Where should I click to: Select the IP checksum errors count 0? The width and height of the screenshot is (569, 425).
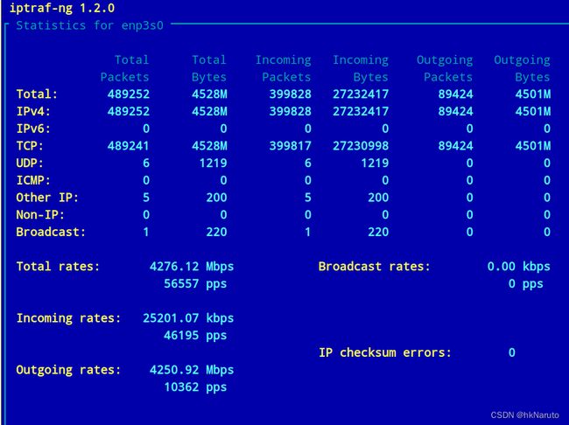click(x=512, y=352)
